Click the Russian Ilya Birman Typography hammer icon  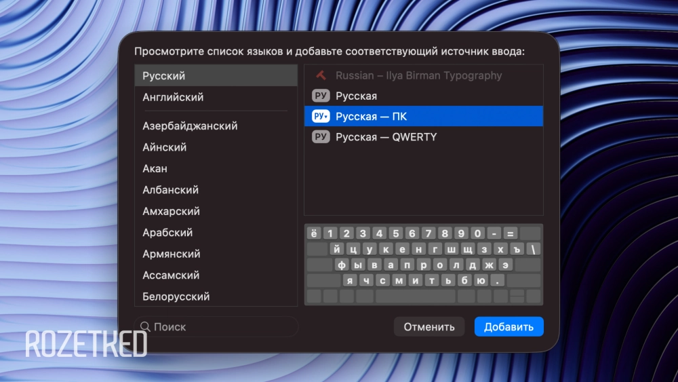coord(321,75)
